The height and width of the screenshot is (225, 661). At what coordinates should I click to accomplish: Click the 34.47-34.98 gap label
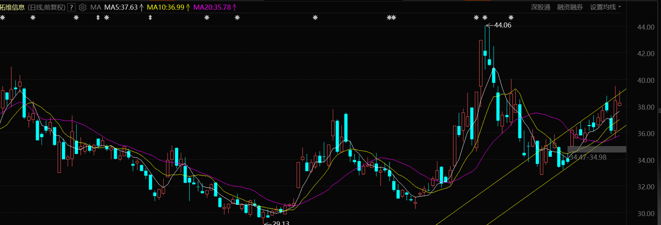[x=588, y=157]
